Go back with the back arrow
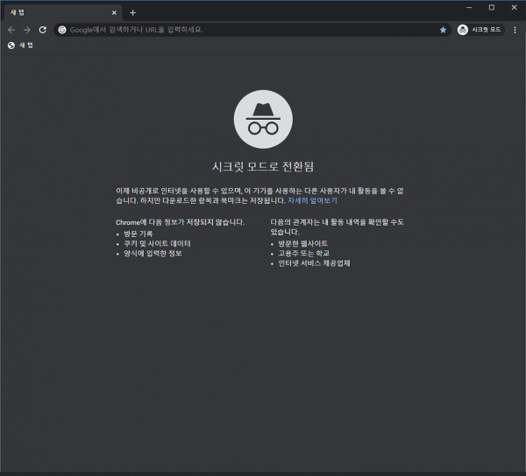Screen dimensions: 526x476 11,30
